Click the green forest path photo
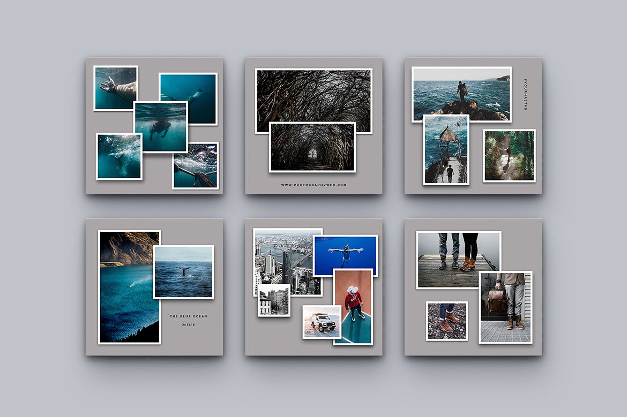Screen dimensions: 627x417 tap(509, 155)
